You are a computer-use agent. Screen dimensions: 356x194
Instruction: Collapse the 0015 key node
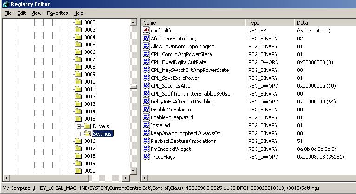[x=70, y=119]
